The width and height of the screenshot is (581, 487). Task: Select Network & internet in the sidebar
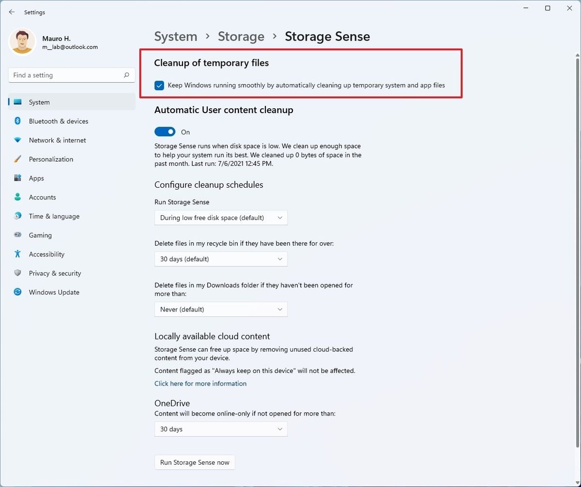tap(57, 140)
